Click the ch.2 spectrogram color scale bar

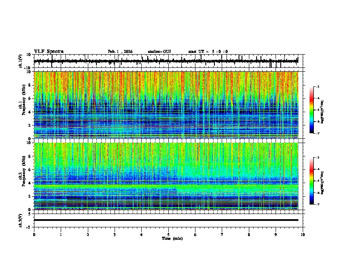tap(311, 181)
